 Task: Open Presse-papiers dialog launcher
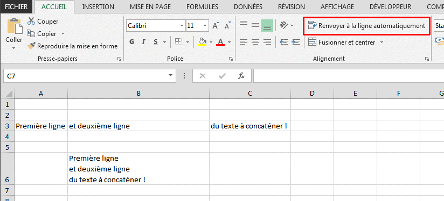point(120,59)
